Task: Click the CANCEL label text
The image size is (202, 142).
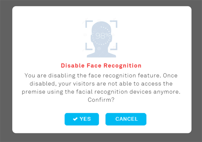Action: click(127, 119)
